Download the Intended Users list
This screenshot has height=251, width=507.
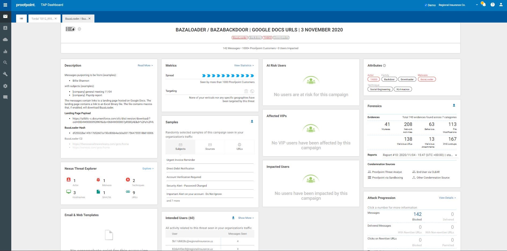click(x=233, y=218)
